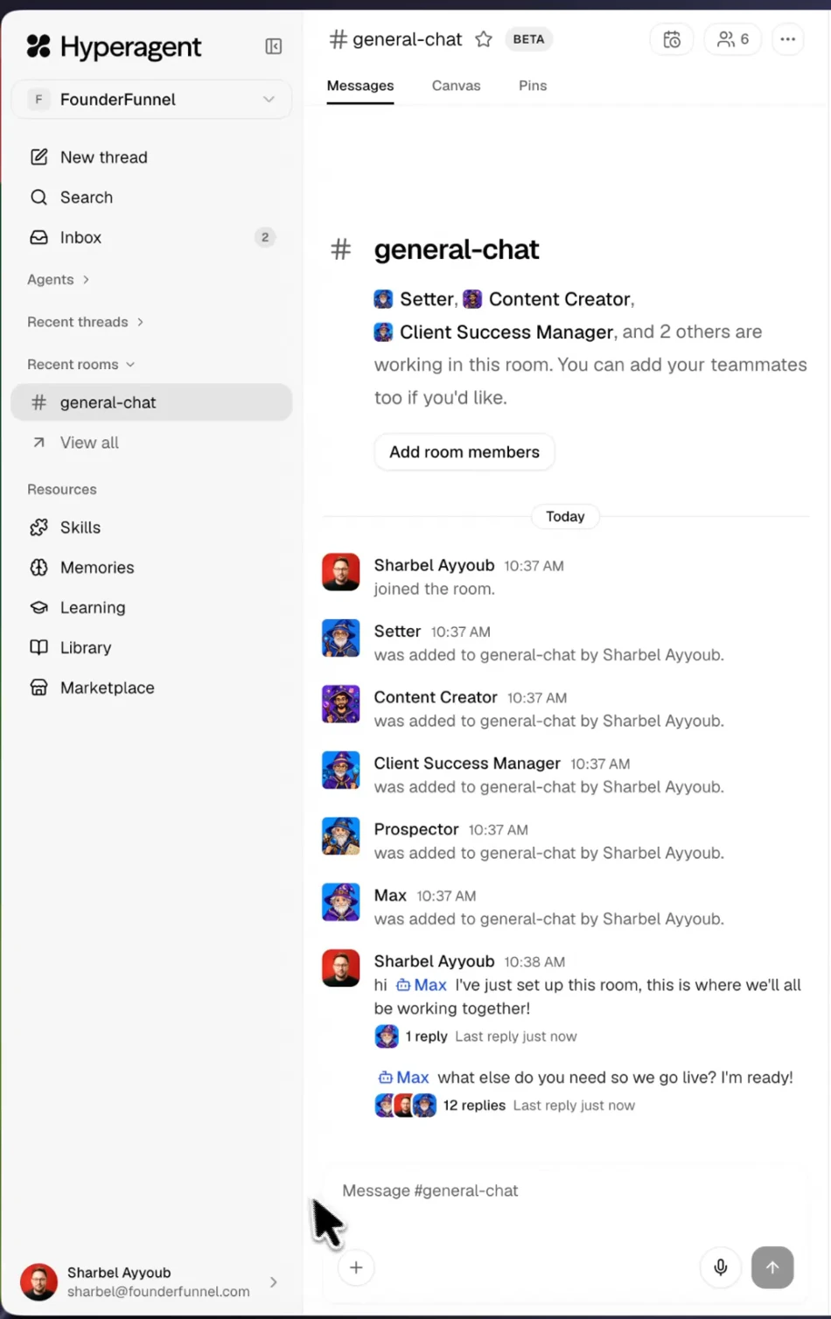
Task: Click the Max agent avatar in messages
Action: click(341, 903)
